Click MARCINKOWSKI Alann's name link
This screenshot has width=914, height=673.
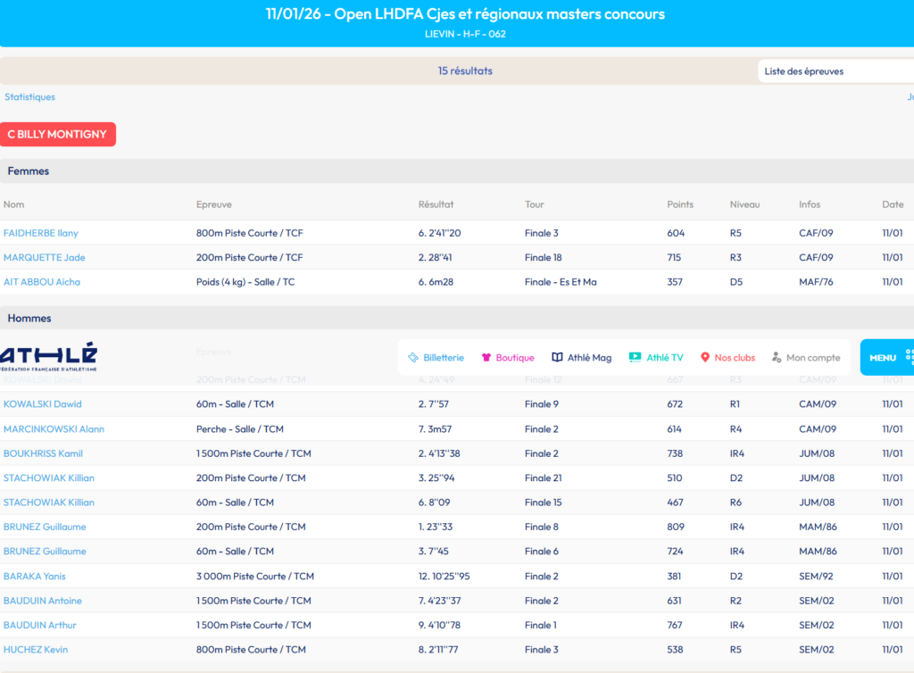[54, 429]
